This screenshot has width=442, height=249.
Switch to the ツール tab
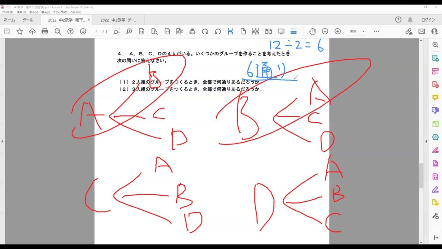[28, 20]
